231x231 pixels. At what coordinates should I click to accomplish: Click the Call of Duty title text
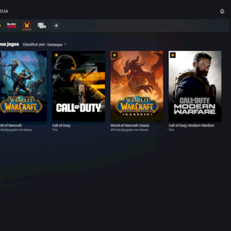click(x=61, y=125)
